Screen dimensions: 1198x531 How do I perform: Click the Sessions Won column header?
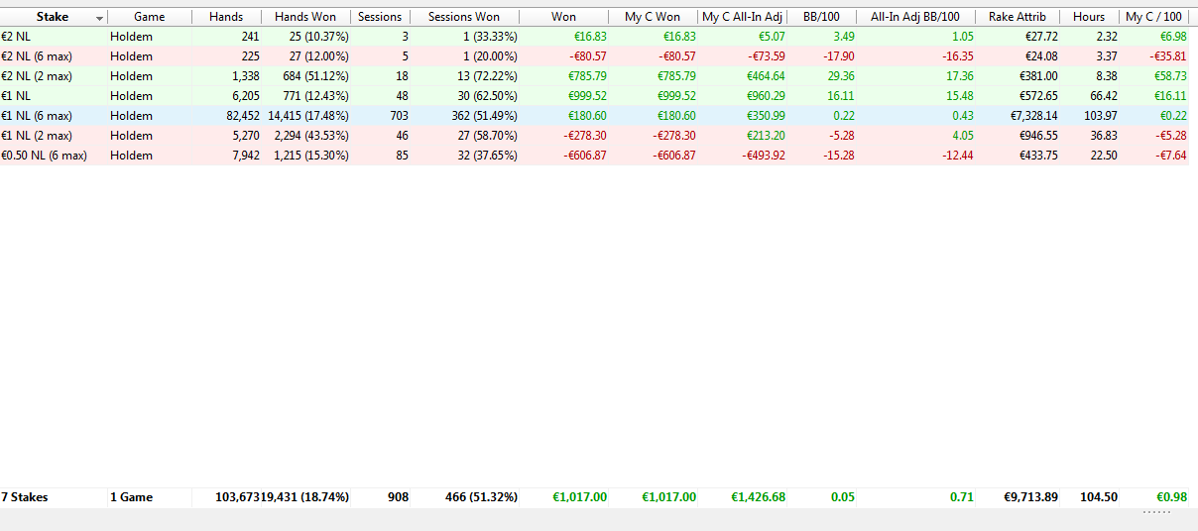464,17
